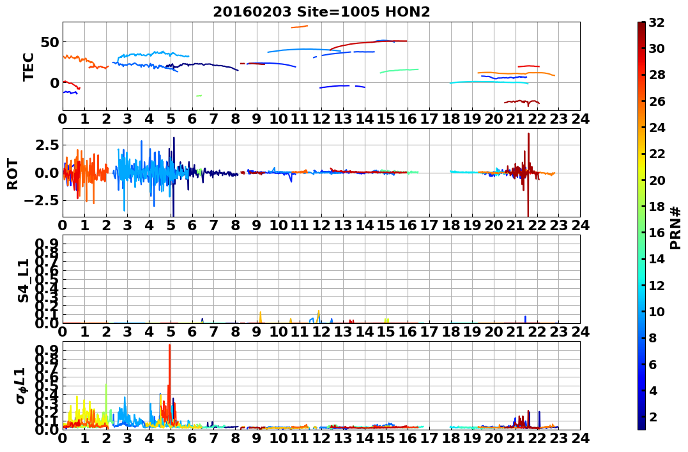Click the colorbar tick label '26'
Image resolution: width=688 pixels, height=452 pixels.
pos(657,101)
